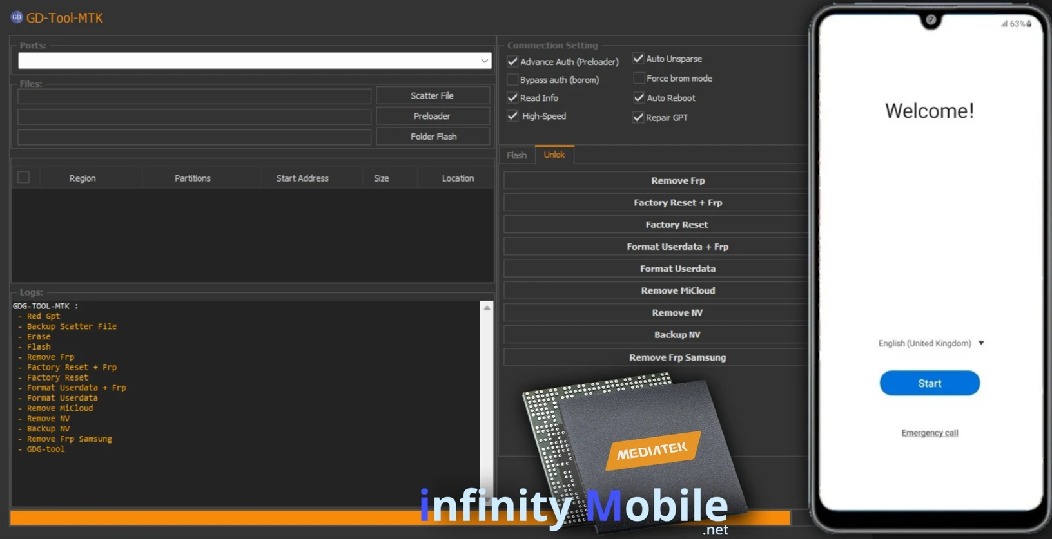
Task: Toggle the Auto Reboot checkbox
Action: point(638,98)
